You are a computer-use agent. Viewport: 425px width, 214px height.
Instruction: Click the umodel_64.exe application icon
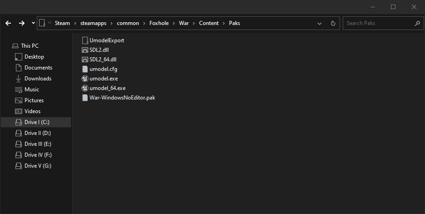coord(85,88)
